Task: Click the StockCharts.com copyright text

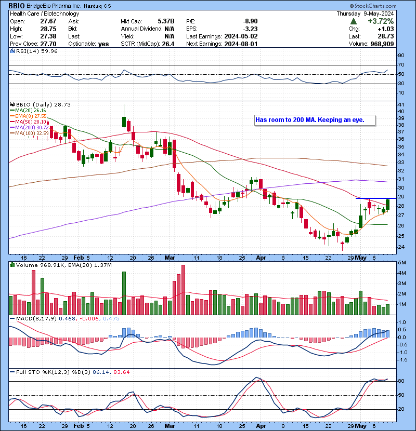Action: tap(373, 6)
